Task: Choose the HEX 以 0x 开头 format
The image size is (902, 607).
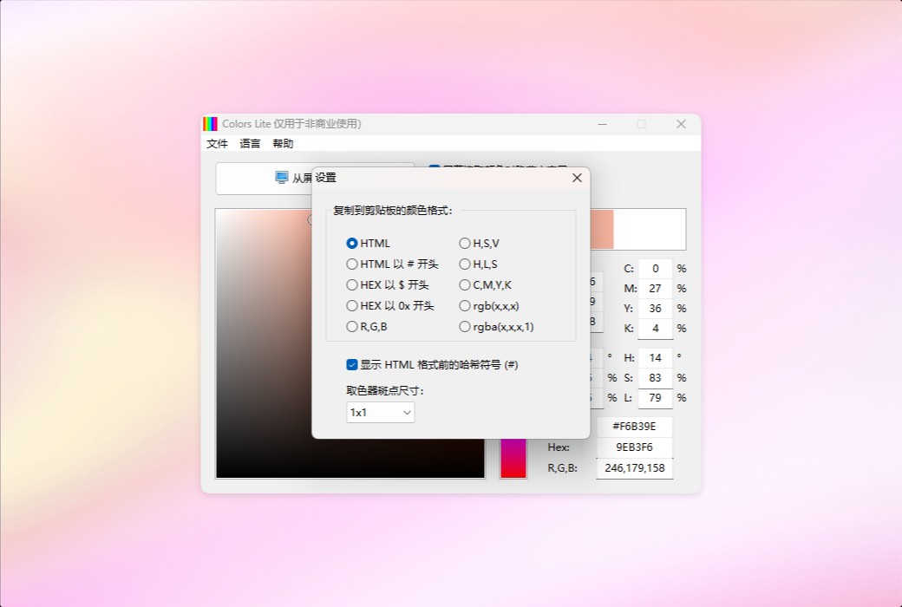Action: [x=352, y=306]
